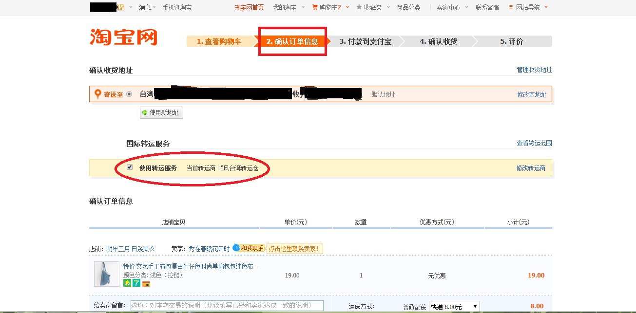
Task: Go to 淘宝网首页
Action: pos(249,7)
